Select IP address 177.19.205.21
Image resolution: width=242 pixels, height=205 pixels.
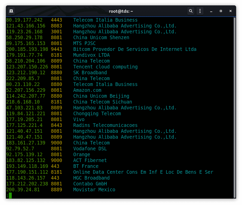(x=24, y=120)
